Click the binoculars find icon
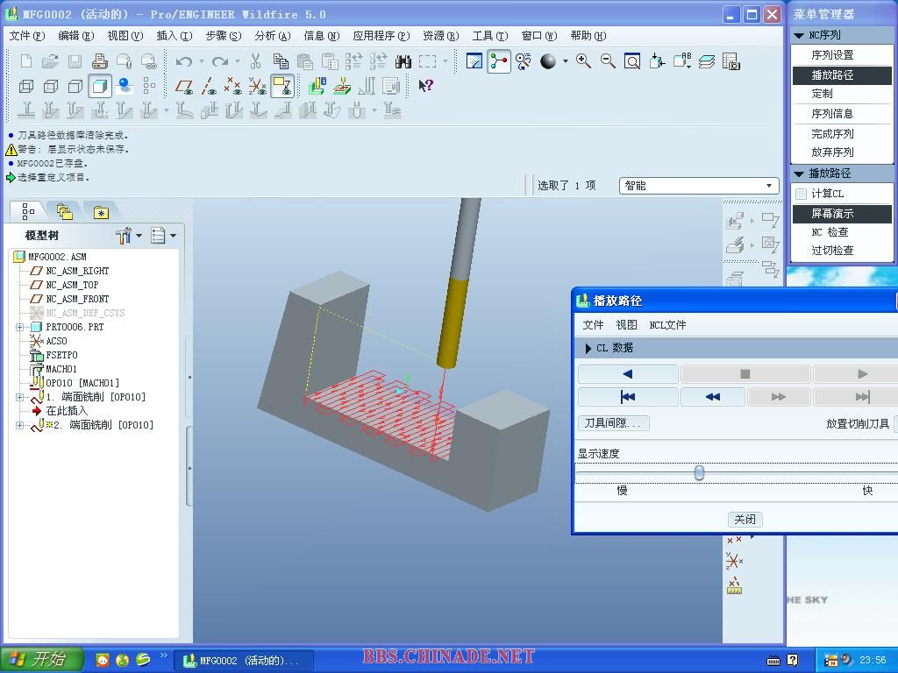Viewport: 898px width, 673px height. [x=403, y=61]
